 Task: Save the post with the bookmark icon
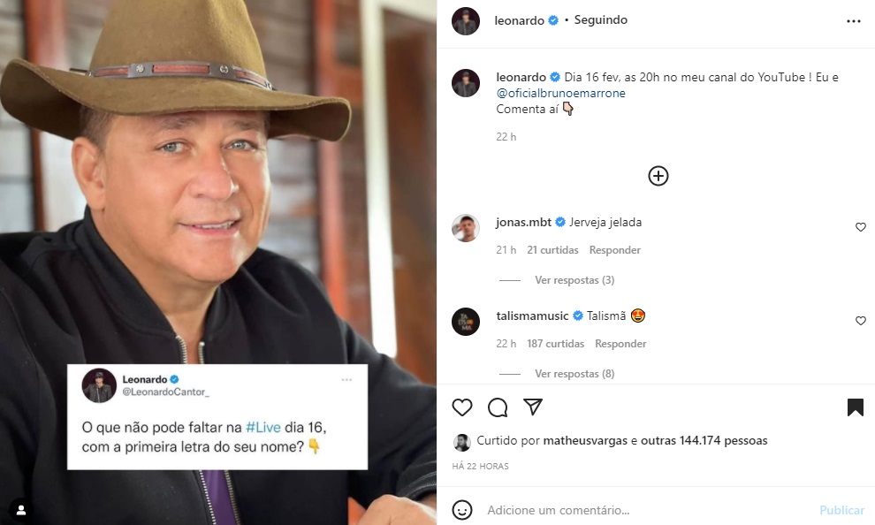pyautogui.click(x=854, y=407)
